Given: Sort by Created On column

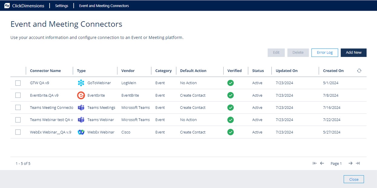Looking at the screenshot, I should pos(333,71).
